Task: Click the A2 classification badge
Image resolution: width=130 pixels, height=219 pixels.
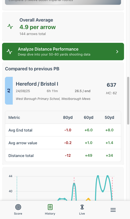Action: 9,91
